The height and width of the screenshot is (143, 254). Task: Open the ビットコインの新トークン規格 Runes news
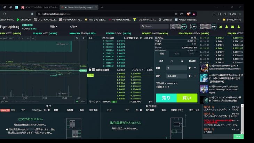tap(221, 99)
